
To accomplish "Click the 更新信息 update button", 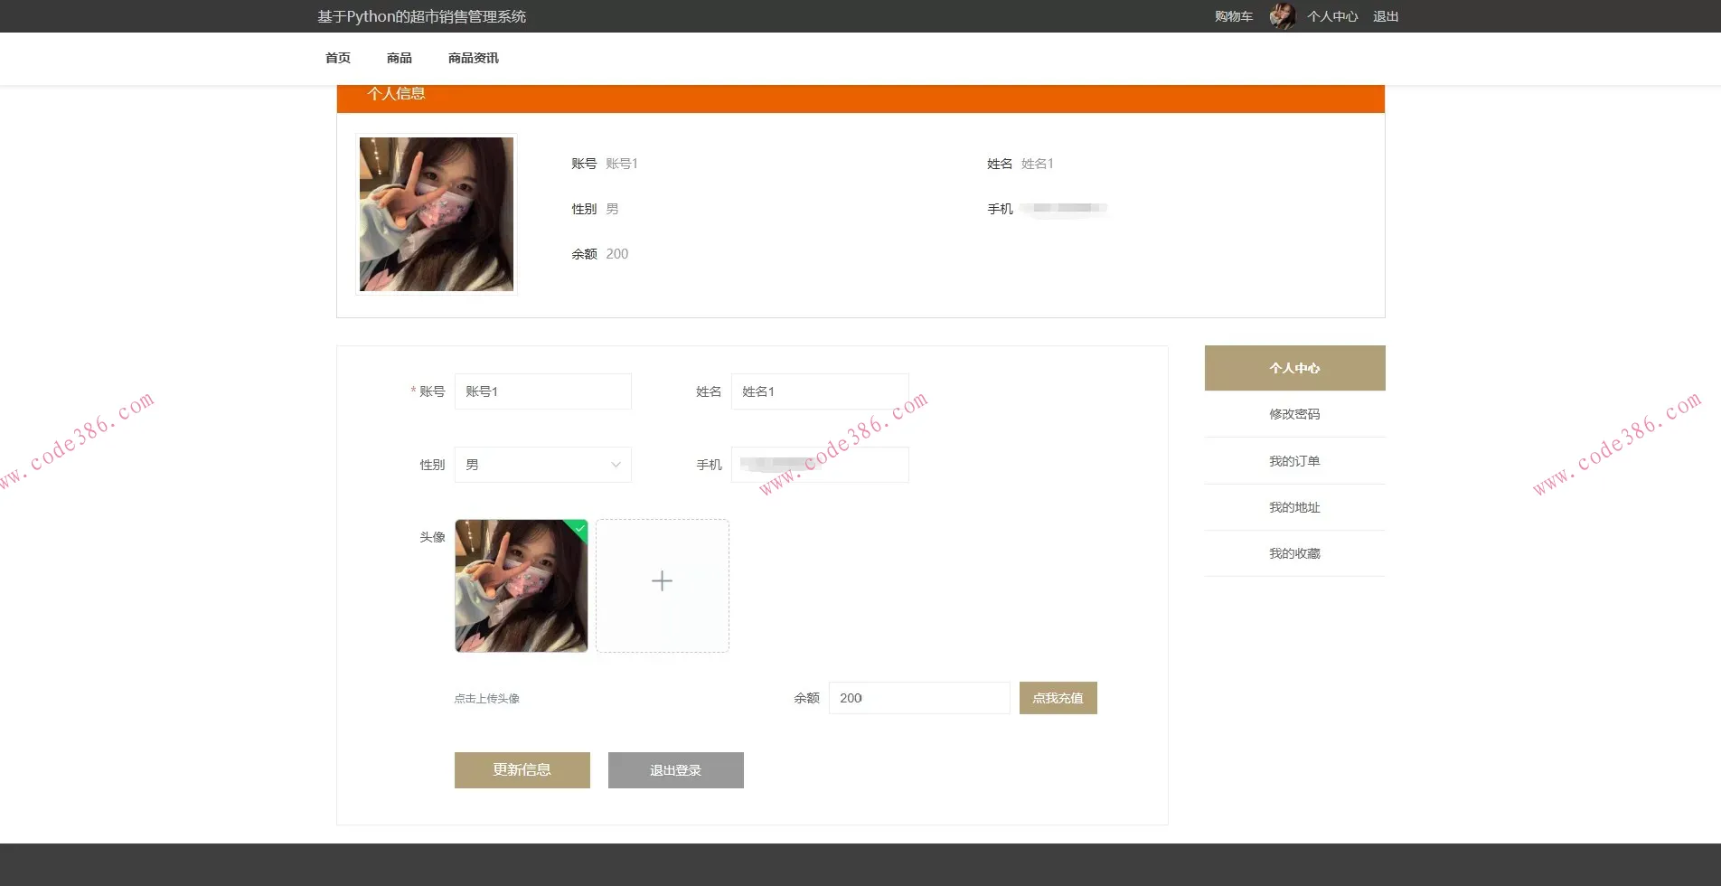I will (522, 770).
